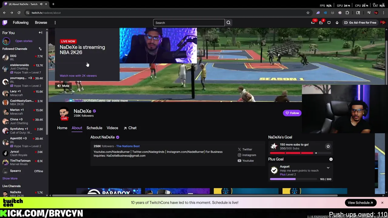Go to Following page

(x=21, y=22)
